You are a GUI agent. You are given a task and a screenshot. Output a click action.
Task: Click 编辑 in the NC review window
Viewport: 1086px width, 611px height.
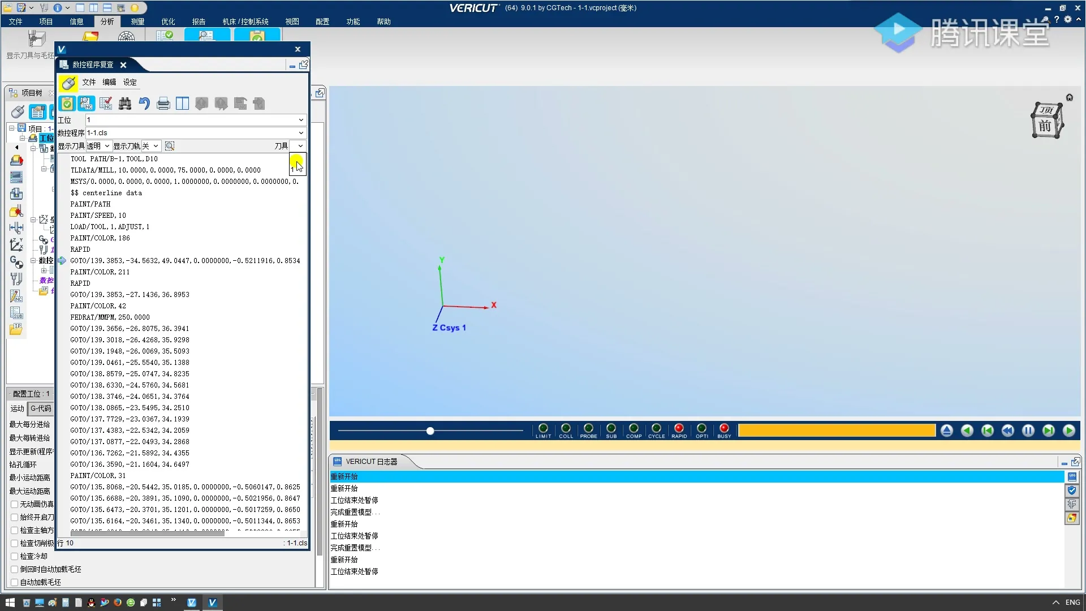point(109,82)
